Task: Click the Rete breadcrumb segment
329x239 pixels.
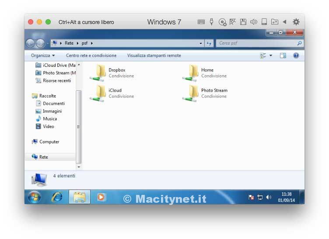Action: click(69, 43)
